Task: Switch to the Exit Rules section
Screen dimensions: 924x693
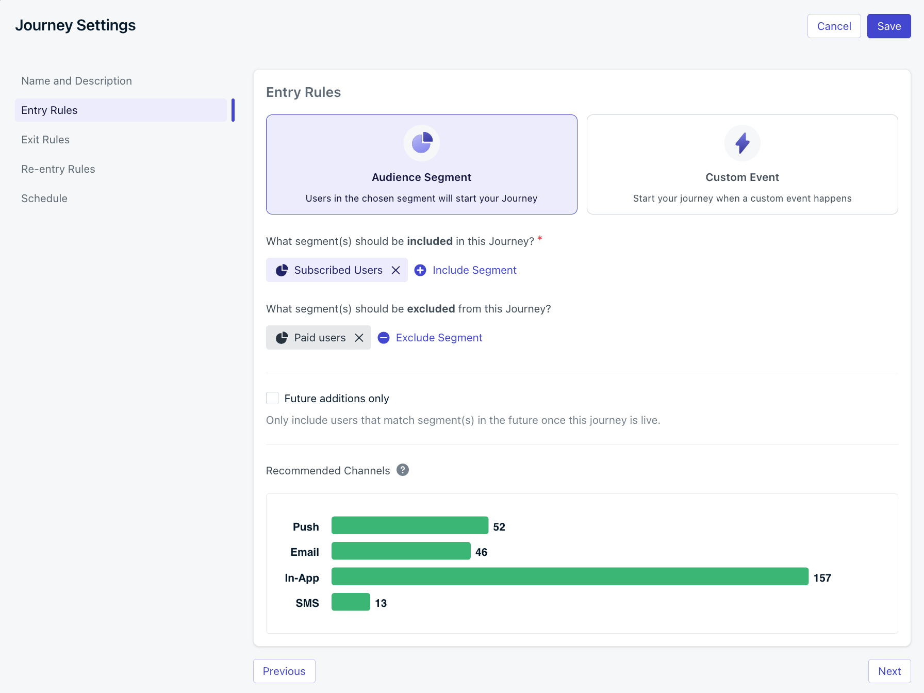Action: (x=45, y=139)
